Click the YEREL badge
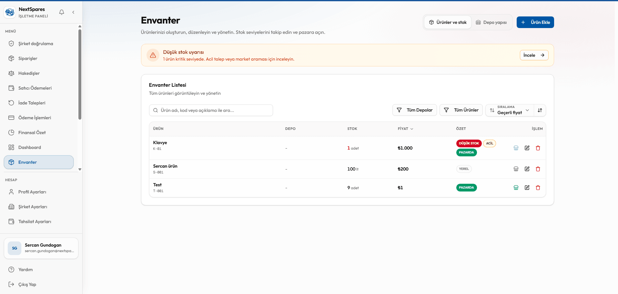618x294 pixels. click(464, 169)
